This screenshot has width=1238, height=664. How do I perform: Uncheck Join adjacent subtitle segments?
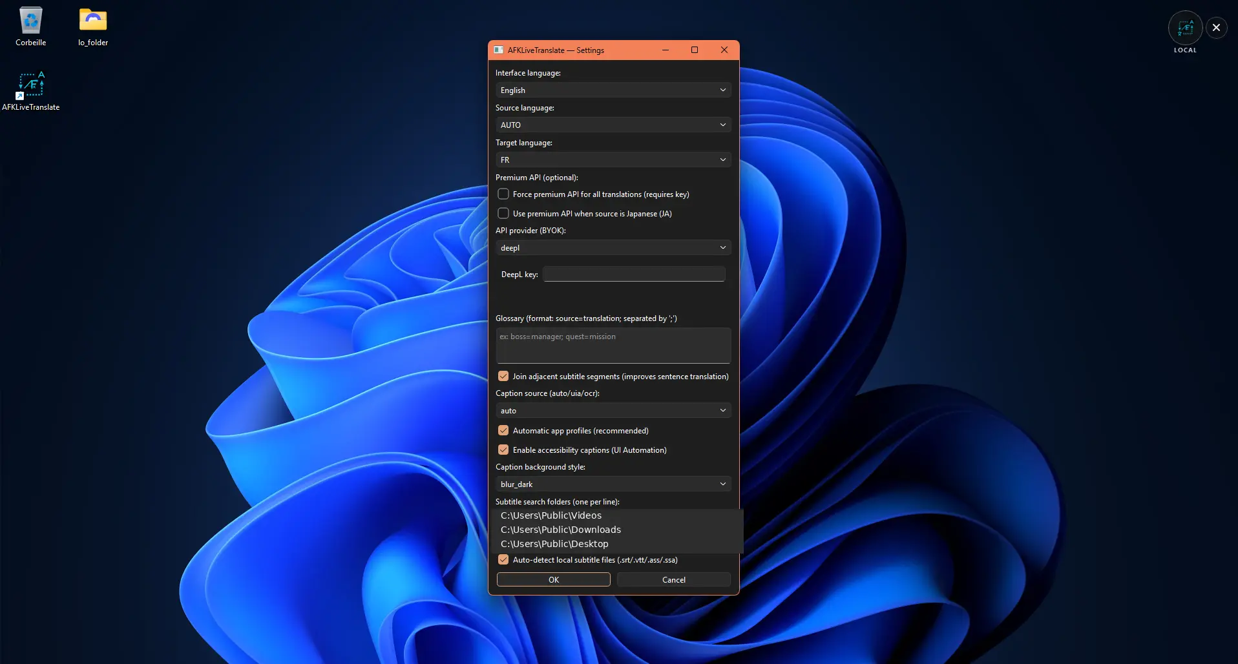coord(503,376)
